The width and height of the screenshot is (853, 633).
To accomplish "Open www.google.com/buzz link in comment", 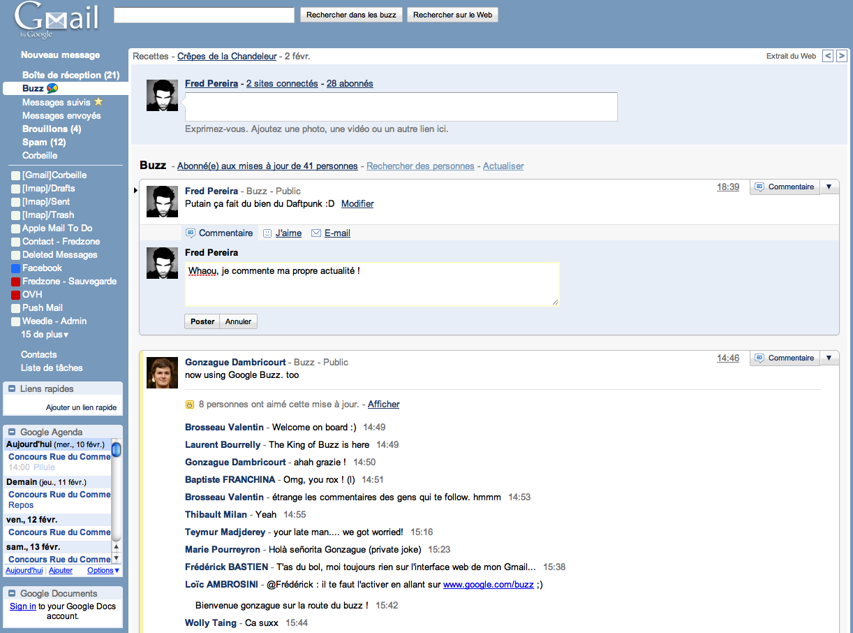I will tap(489, 585).
